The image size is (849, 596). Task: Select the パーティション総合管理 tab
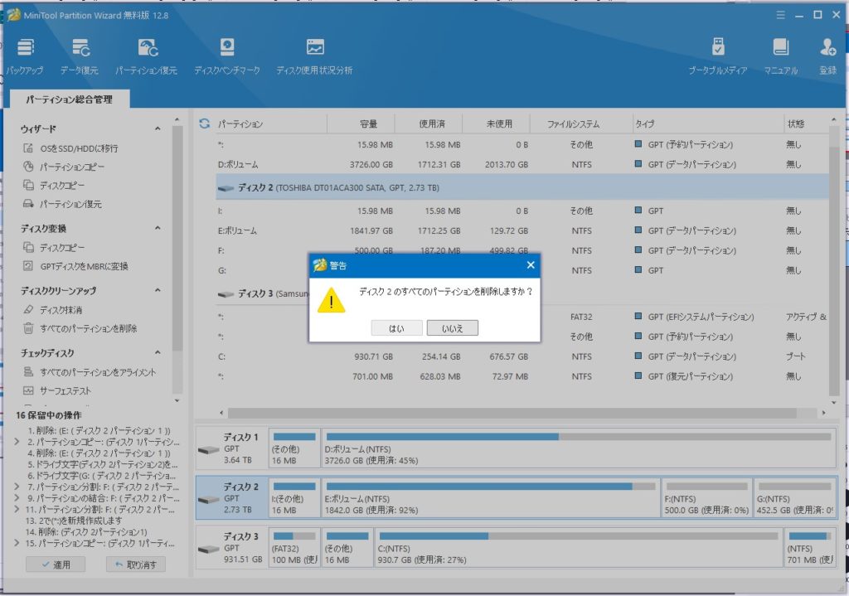click(x=68, y=99)
